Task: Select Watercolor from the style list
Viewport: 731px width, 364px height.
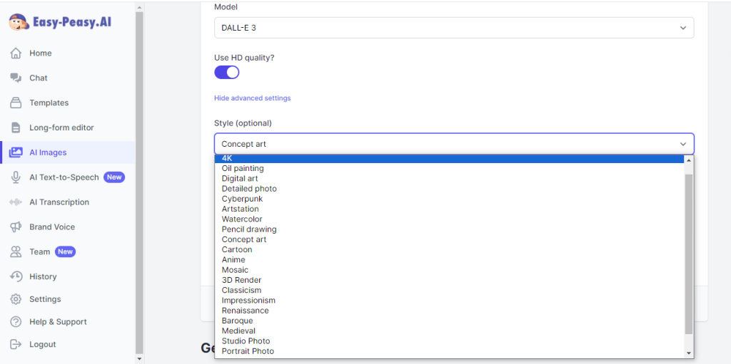Action: 242,219
